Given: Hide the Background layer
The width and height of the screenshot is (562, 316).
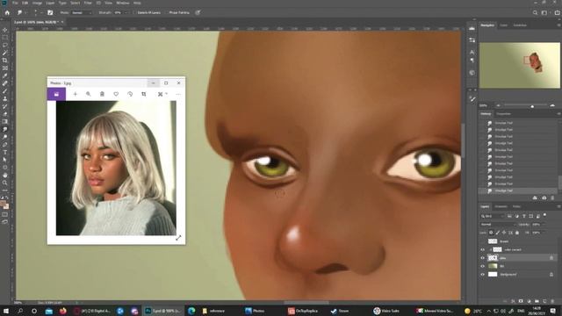Looking at the screenshot, I should pos(482,275).
